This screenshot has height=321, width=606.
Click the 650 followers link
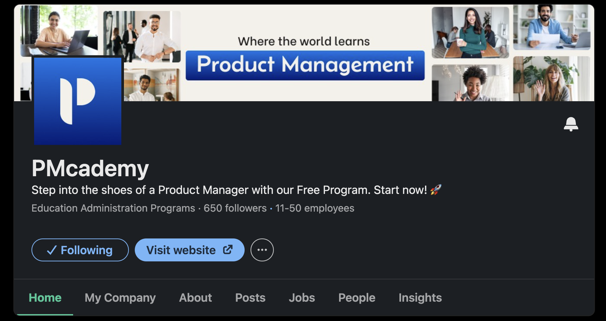[x=235, y=208]
